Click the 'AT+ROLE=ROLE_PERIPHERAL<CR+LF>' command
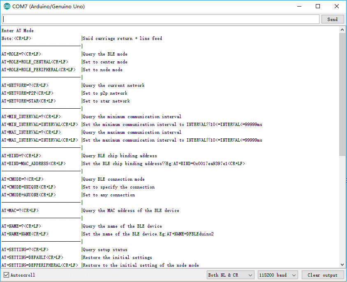This screenshot has width=347, height=282. click(39, 70)
